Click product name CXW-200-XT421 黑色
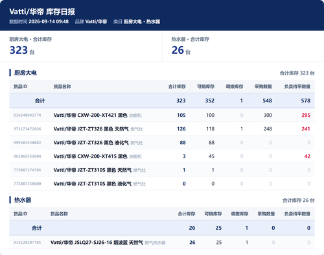 (90, 115)
